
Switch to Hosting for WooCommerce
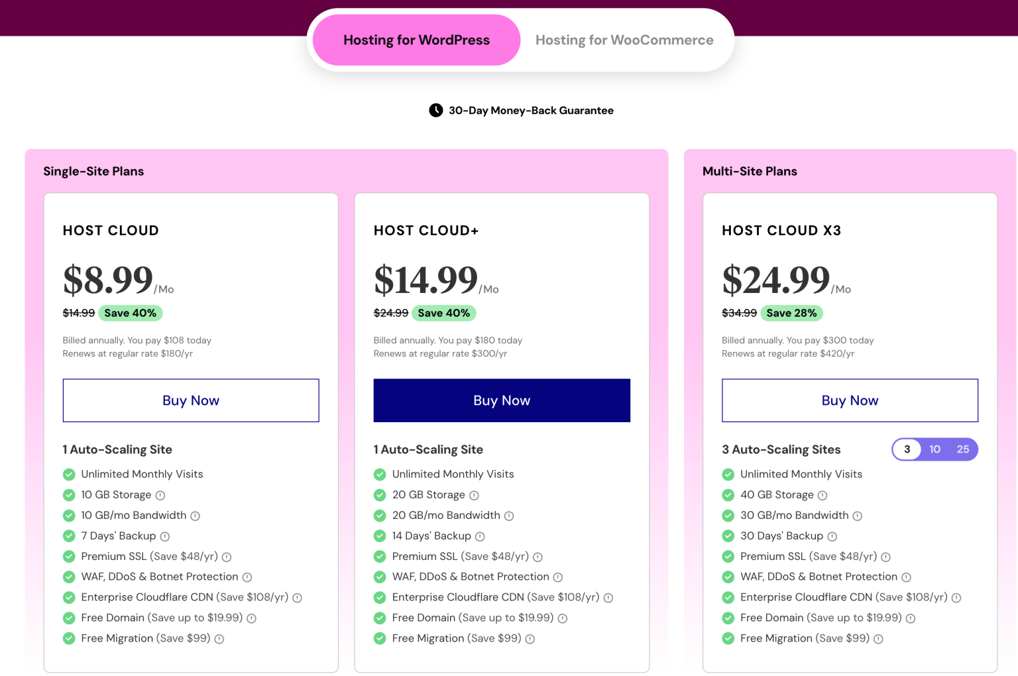click(624, 40)
